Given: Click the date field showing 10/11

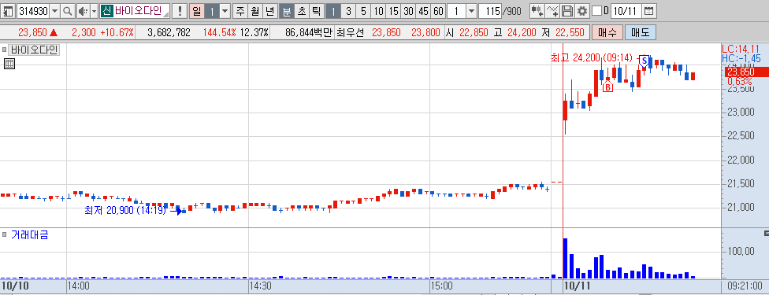Looking at the screenshot, I should (626, 11).
